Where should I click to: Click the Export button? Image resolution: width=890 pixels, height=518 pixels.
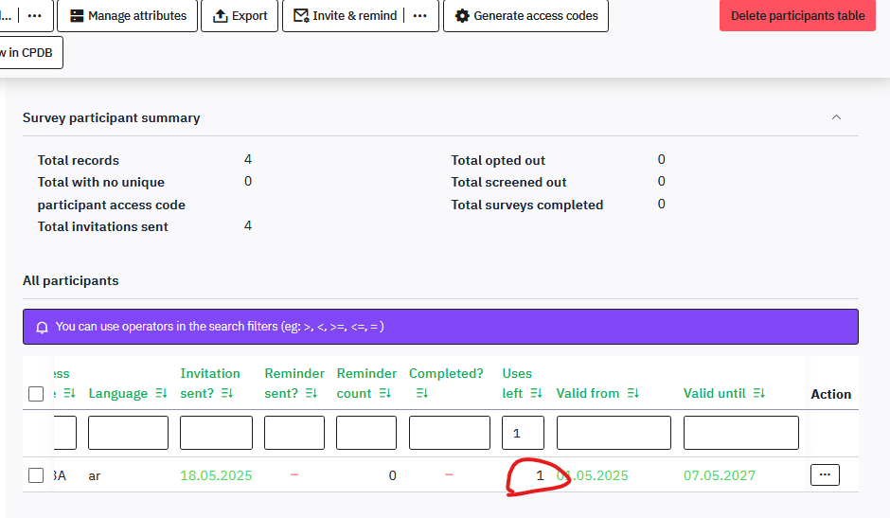(x=240, y=16)
